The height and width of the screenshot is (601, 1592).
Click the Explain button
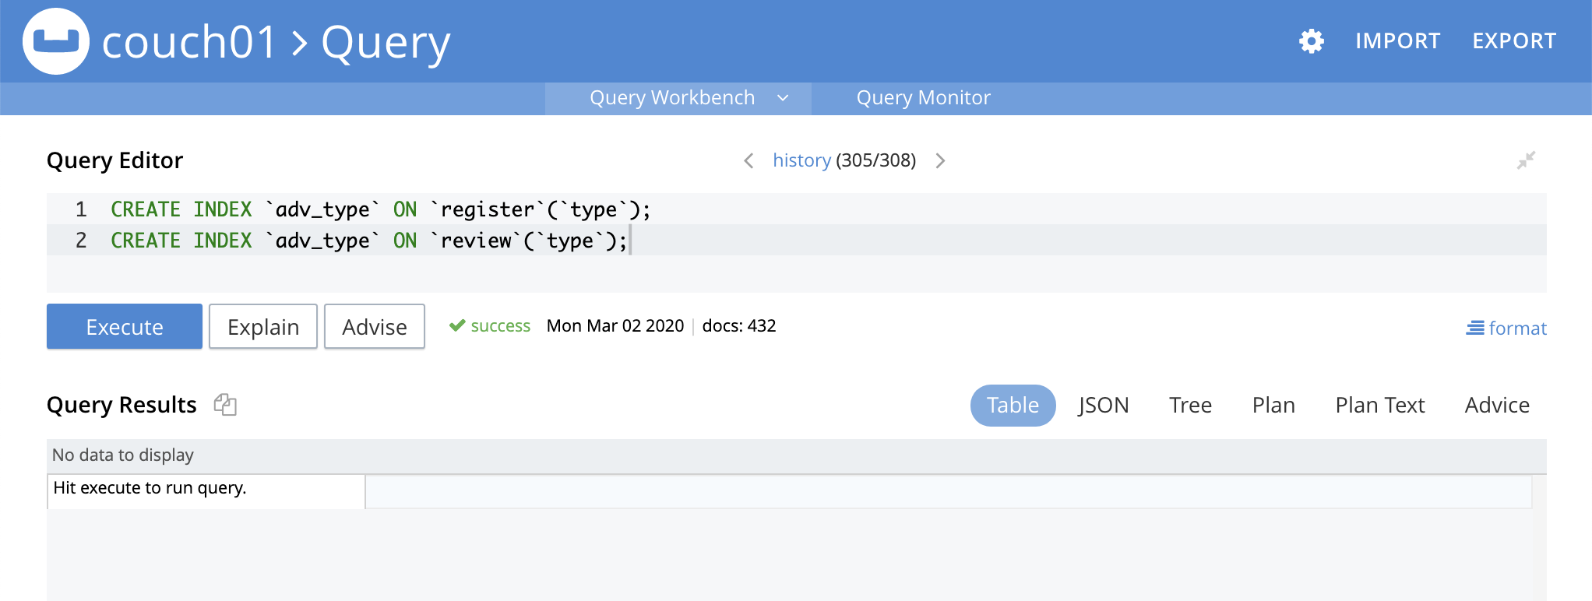pos(263,326)
